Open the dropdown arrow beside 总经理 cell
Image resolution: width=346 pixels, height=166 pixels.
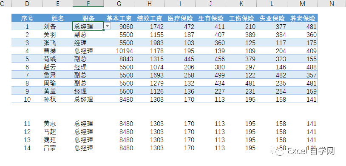[x=107, y=26]
